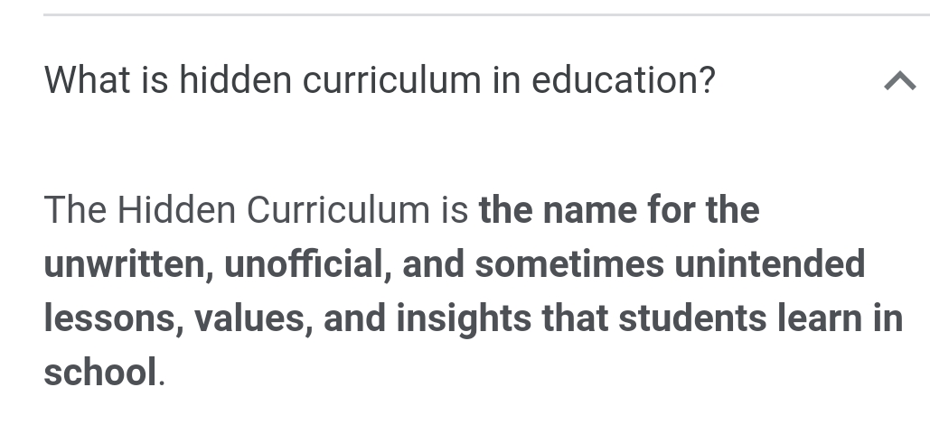Click the bold word 'unintended' in the answer
The height and width of the screenshot is (424, 930).
click(770, 264)
